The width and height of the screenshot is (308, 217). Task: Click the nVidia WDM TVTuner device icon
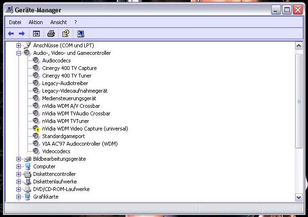coord(36,121)
